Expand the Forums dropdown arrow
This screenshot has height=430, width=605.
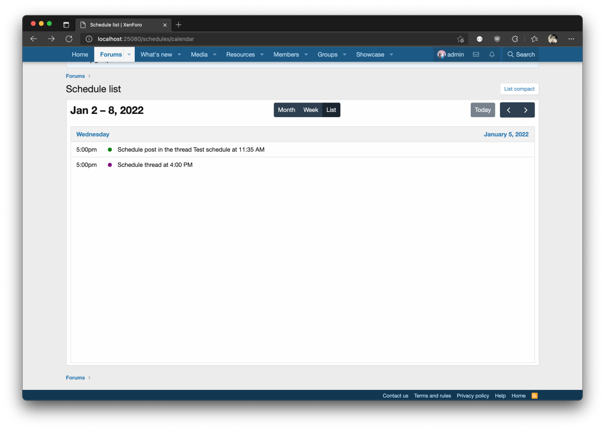[129, 54]
